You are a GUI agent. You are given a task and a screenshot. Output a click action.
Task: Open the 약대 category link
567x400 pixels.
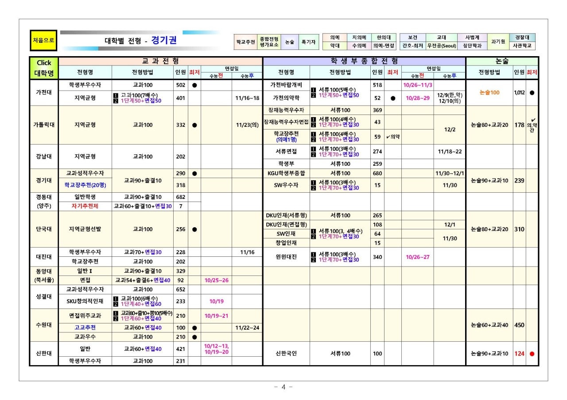click(335, 46)
